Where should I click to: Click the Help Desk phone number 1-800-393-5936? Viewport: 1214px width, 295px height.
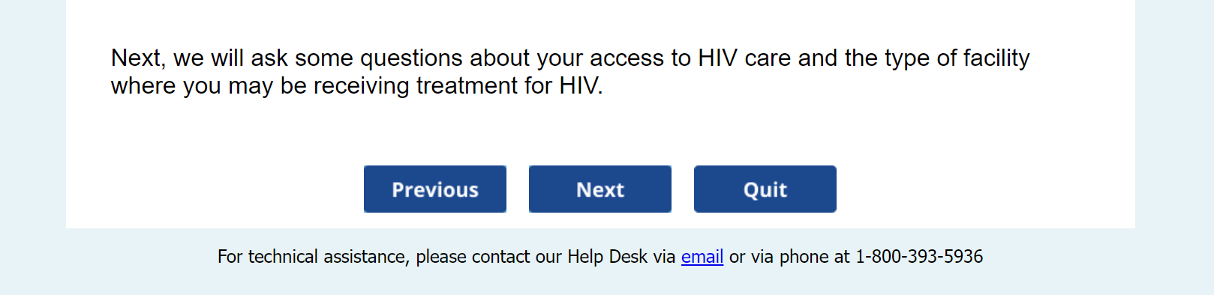tap(919, 257)
